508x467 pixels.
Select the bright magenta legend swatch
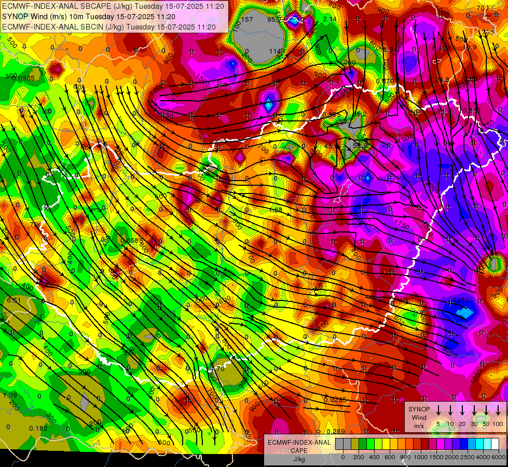click(x=441, y=444)
